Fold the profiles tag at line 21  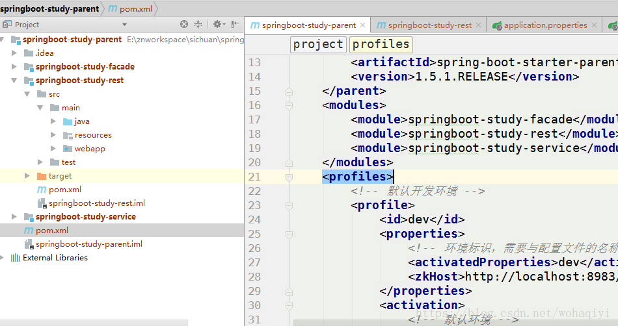point(289,177)
